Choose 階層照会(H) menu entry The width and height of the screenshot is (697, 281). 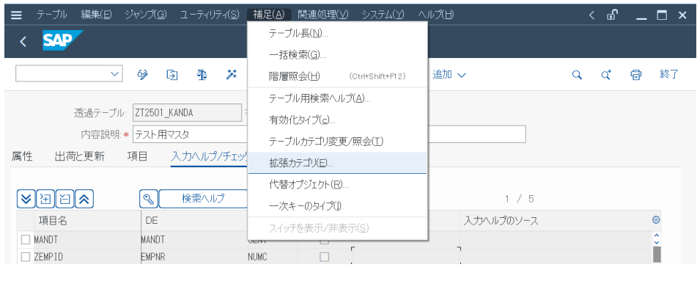click(337, 76)
